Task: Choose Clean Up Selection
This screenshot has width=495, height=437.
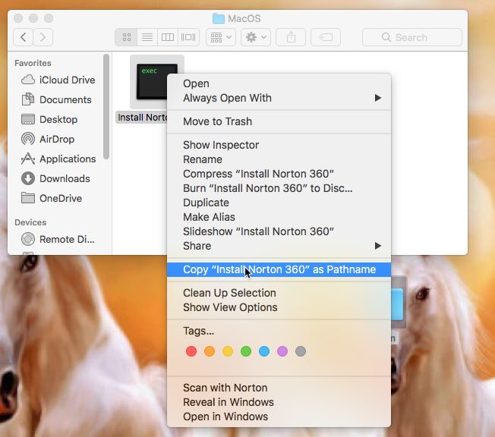Action: pyautogui.click(x=279, y=293)
